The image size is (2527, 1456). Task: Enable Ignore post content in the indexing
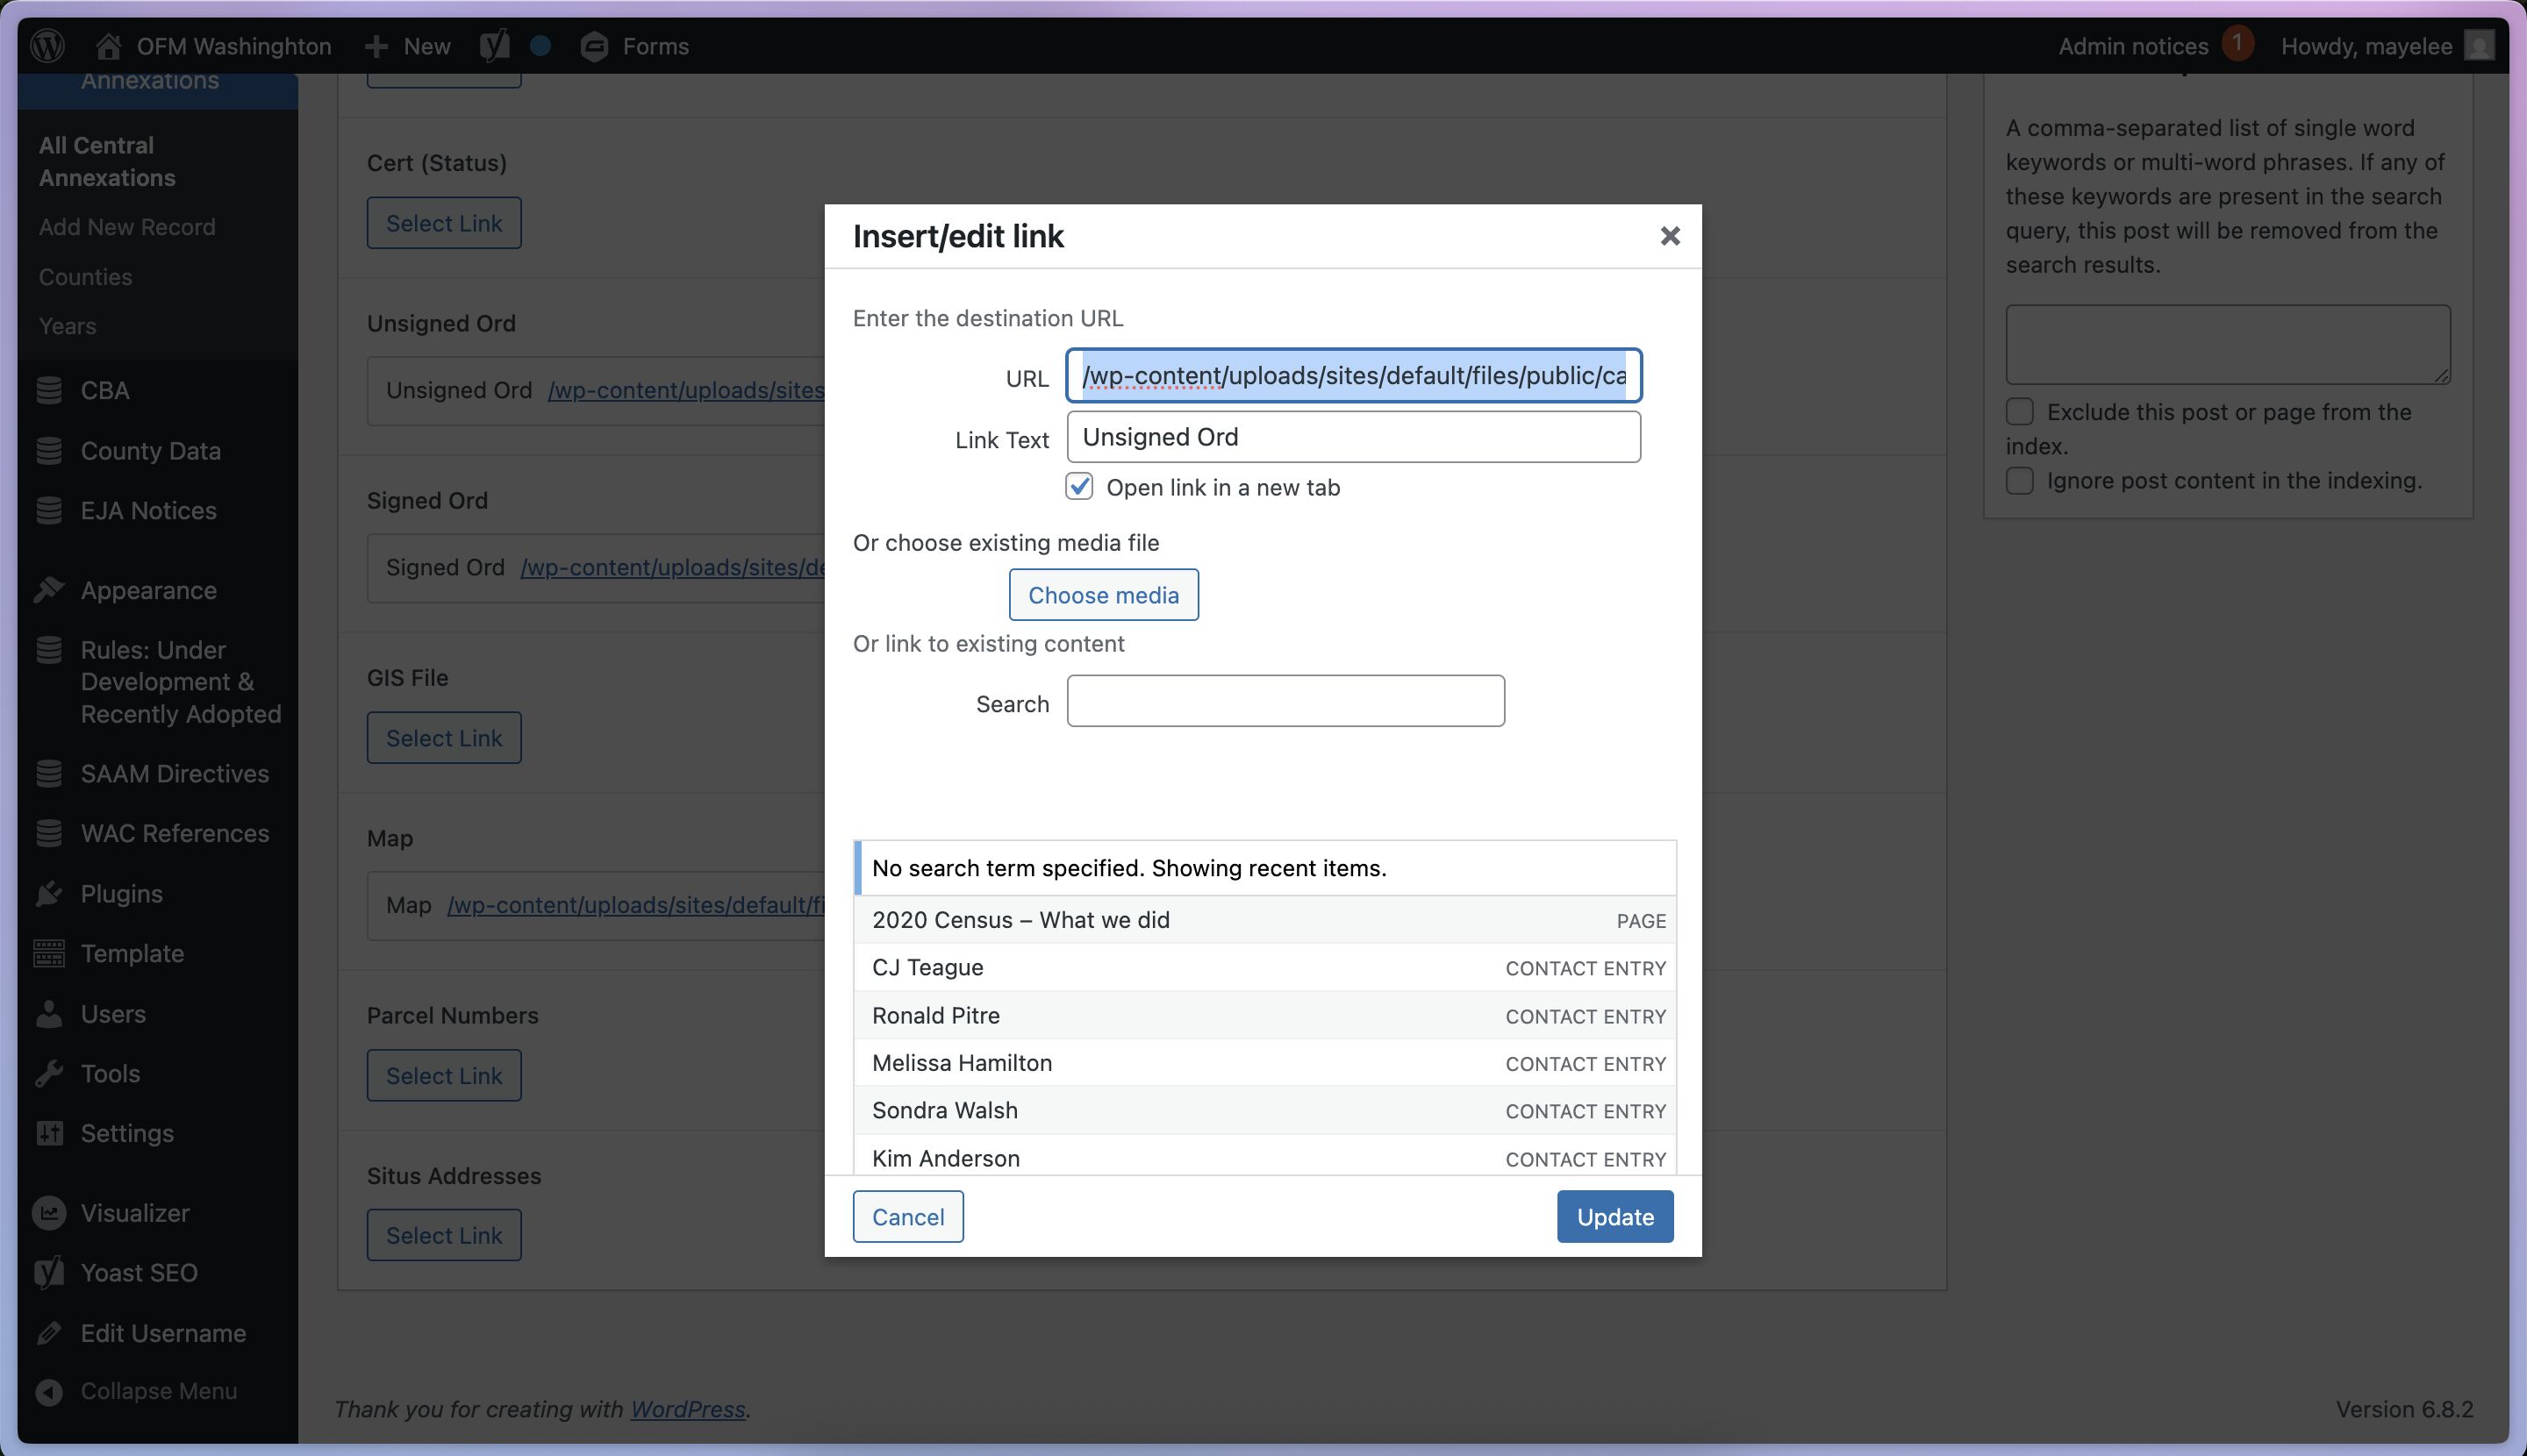pos(2020,481)
